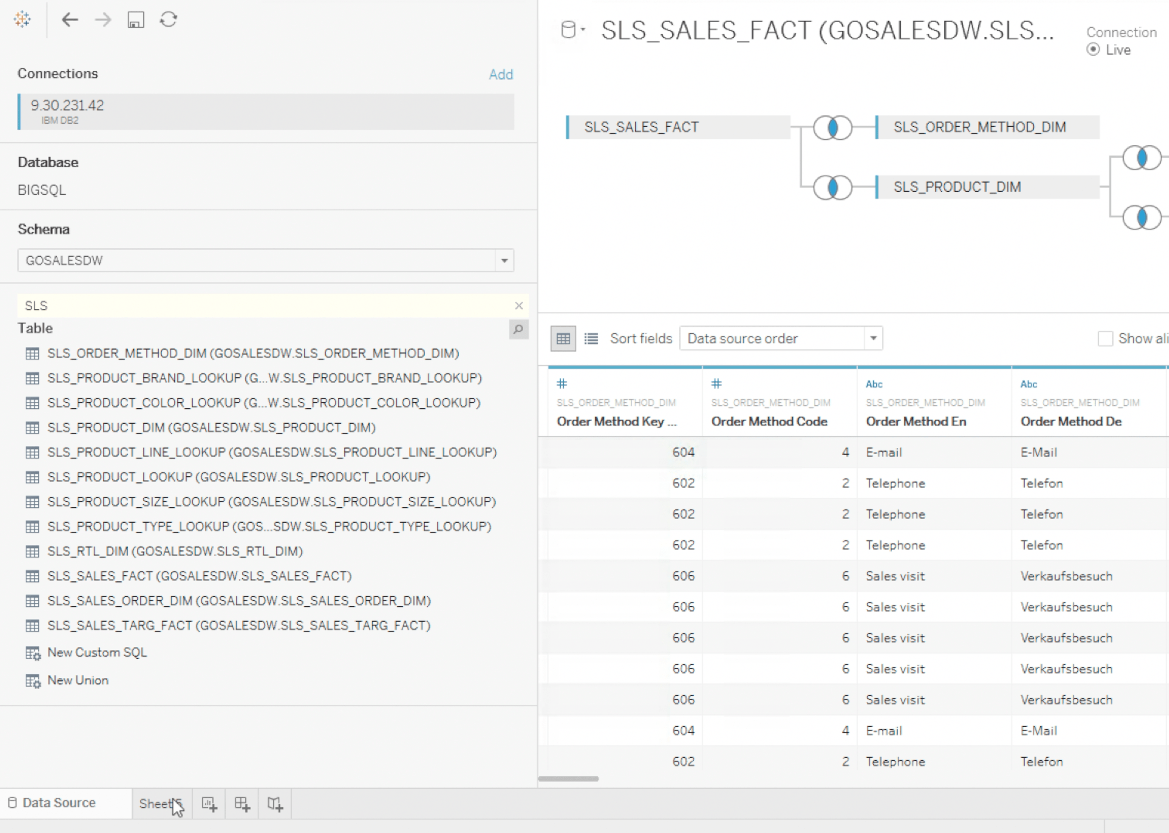1169x833 pixels.
Task: Select the New Worksheet icon
Action: tap(209, 804)
